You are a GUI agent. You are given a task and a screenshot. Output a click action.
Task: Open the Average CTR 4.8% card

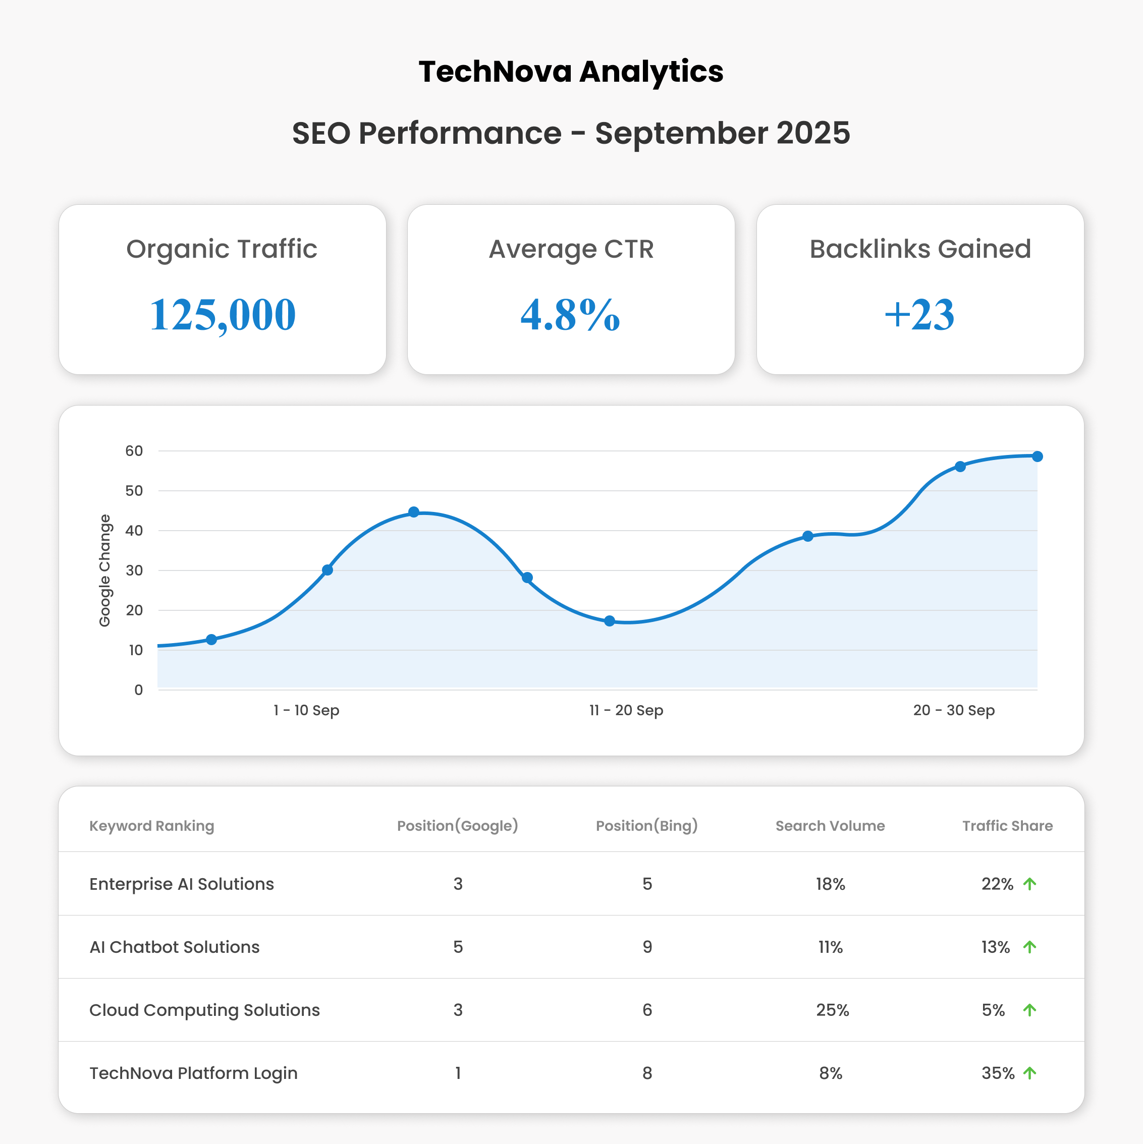pos(571,290)
